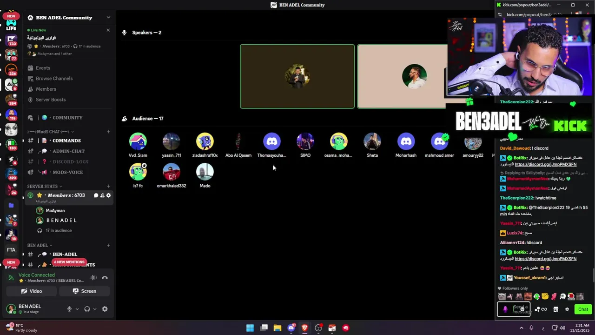Open Kick chat settings gear
595x335 pixels.
click(567, 309)
